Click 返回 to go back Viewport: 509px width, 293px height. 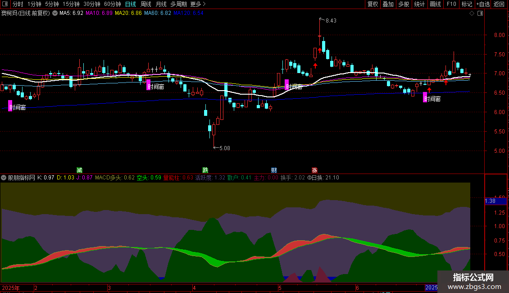click(499, 4)
